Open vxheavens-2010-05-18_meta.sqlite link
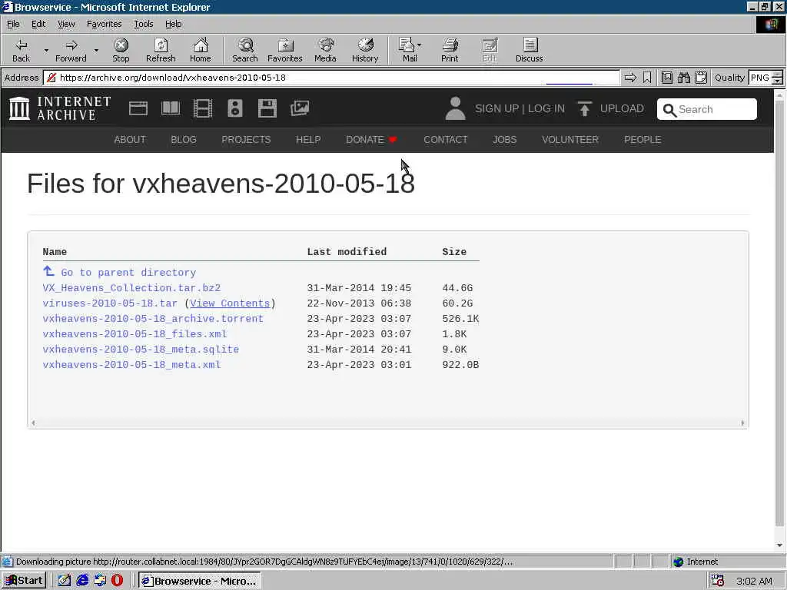This screenshot has height=590, width=787. (x=141, y=350)
